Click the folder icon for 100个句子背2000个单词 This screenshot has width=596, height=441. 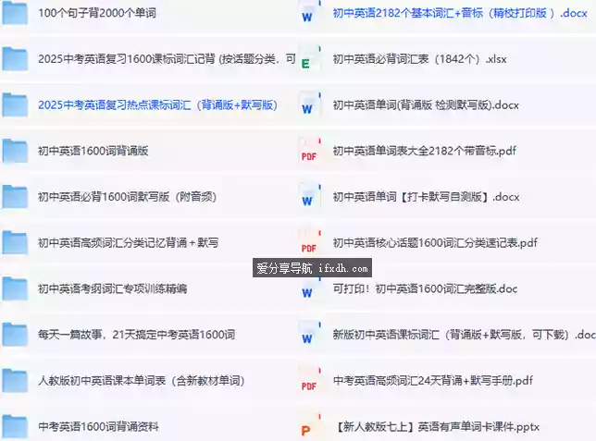point(15,13)
